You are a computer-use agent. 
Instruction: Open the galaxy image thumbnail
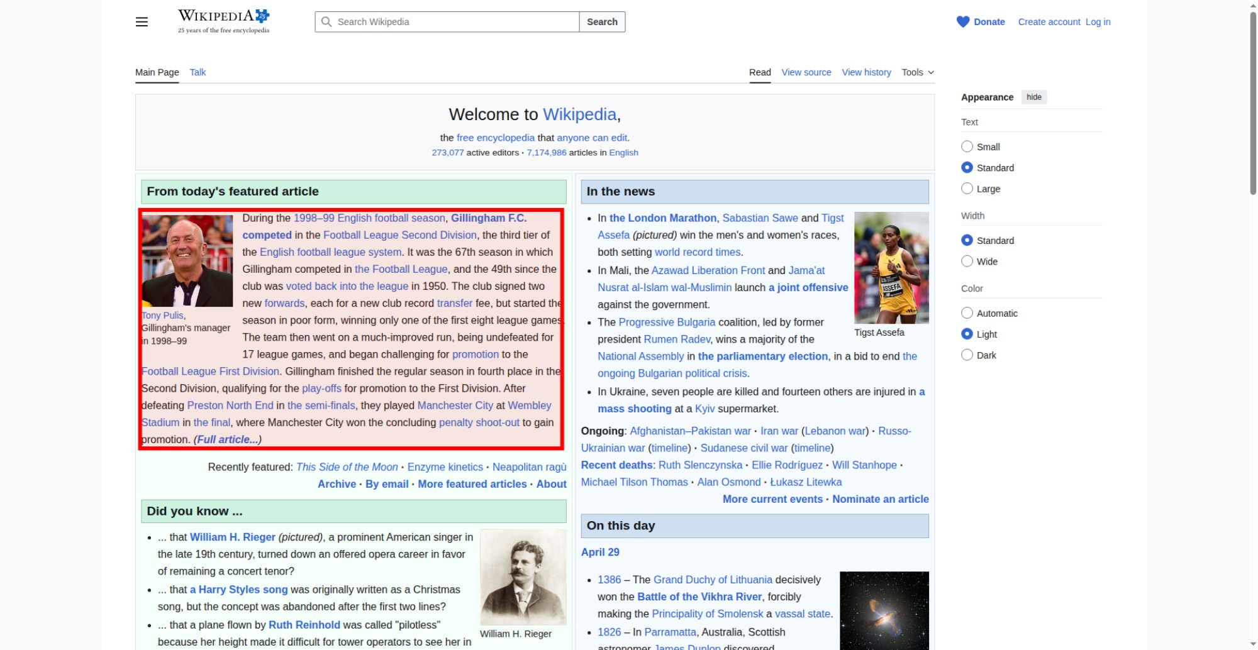[x=884, y=610]
